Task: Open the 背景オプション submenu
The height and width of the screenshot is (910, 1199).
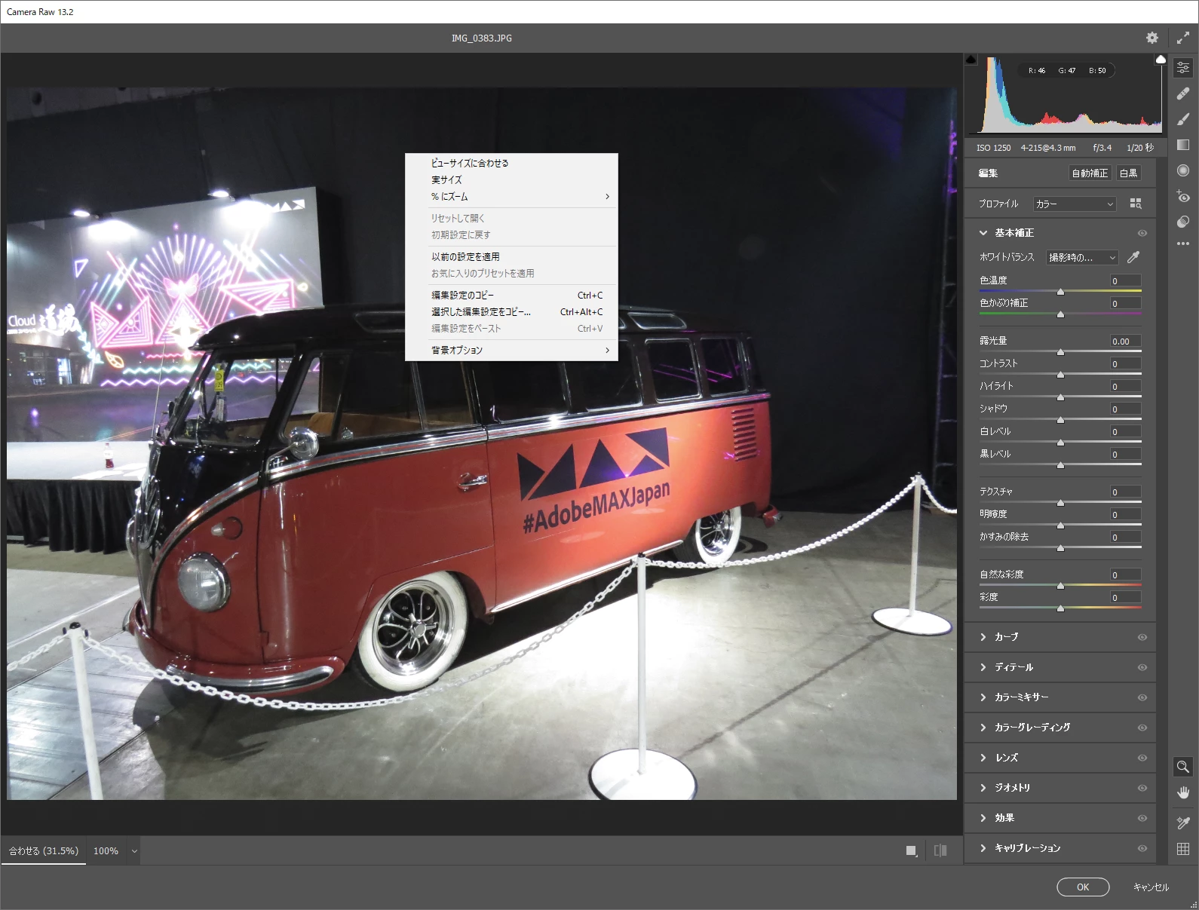Action: 511,350
